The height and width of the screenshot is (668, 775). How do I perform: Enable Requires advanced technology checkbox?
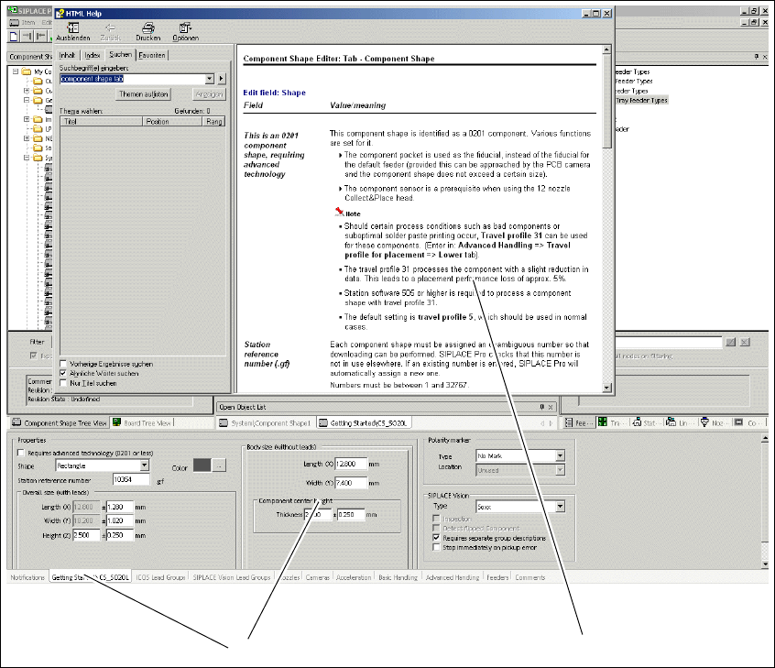tap(21, 453)
